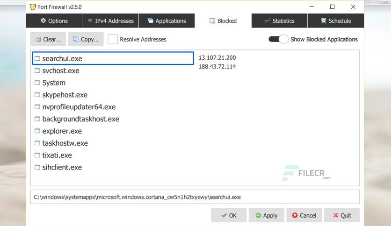Click the Apply button
Viewport: 391px width, 226px height.
pos(266,215)
